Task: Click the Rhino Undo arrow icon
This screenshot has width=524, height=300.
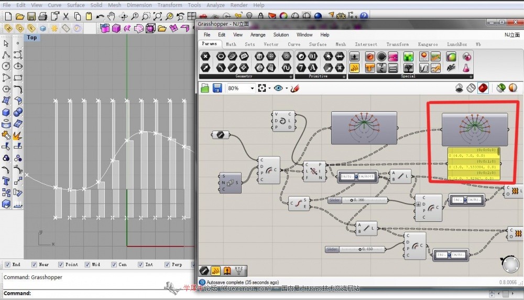Action: tap(100, 16)
